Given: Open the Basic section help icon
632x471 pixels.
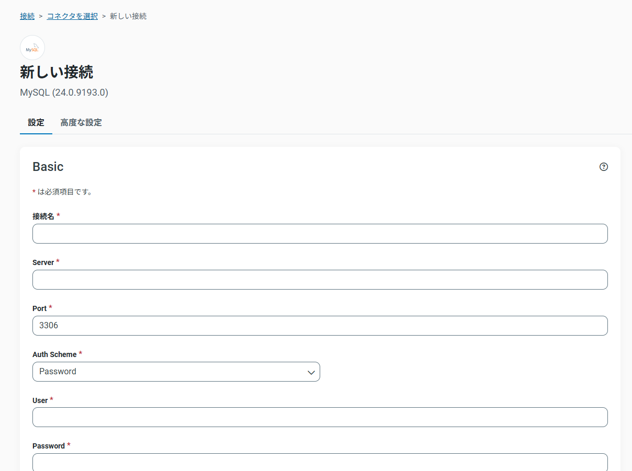Looking at the screenshot, I should point(604,167).
